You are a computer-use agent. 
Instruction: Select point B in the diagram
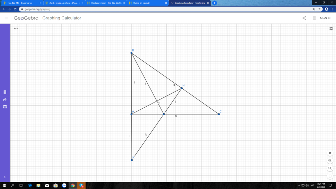pyautogui.click(x=131, y=53)
